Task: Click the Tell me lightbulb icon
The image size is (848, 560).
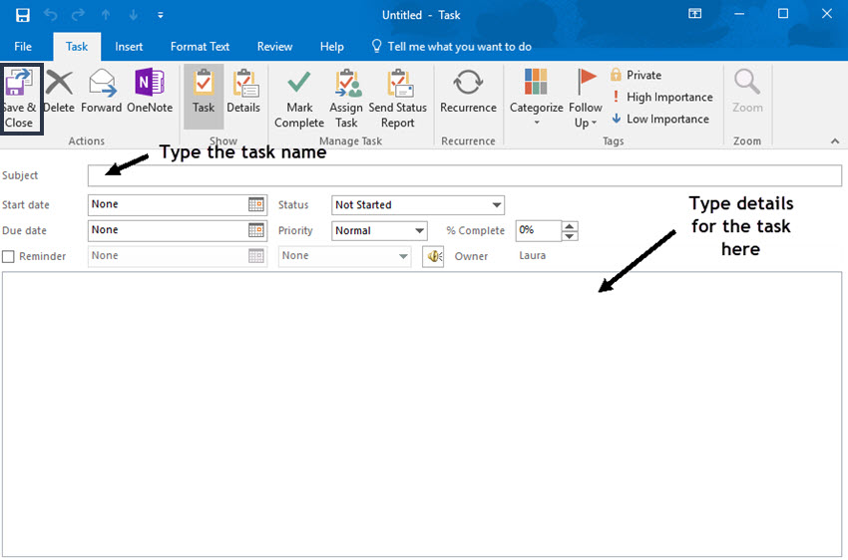Action: [376, 46]
